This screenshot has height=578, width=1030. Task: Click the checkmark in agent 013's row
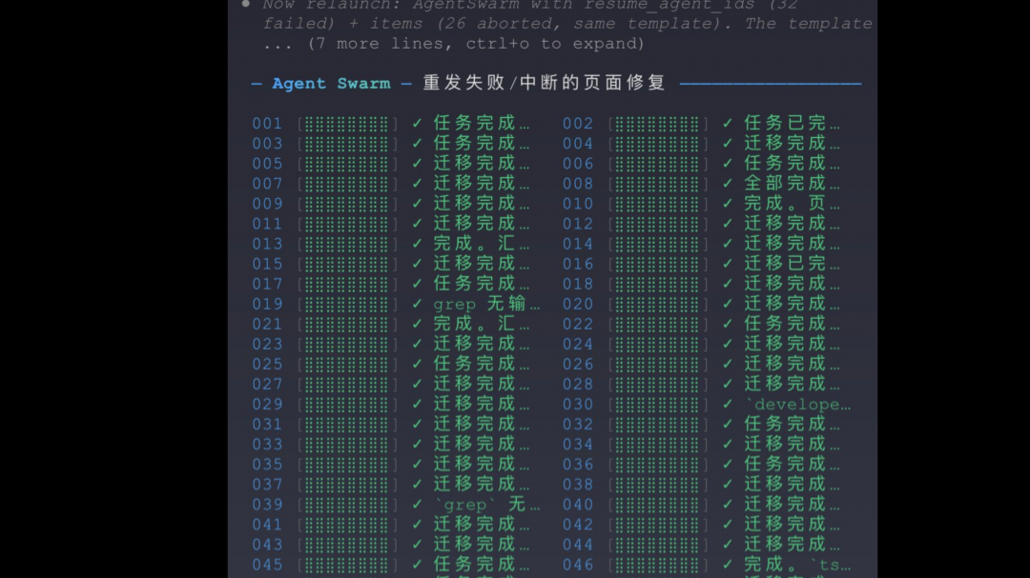(417, 244)
